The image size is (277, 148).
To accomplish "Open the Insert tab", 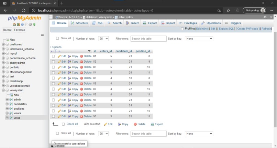I will coord(132,23).
